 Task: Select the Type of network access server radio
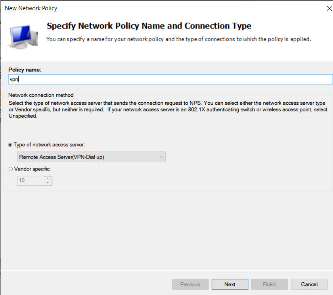(x=10, y=145)
